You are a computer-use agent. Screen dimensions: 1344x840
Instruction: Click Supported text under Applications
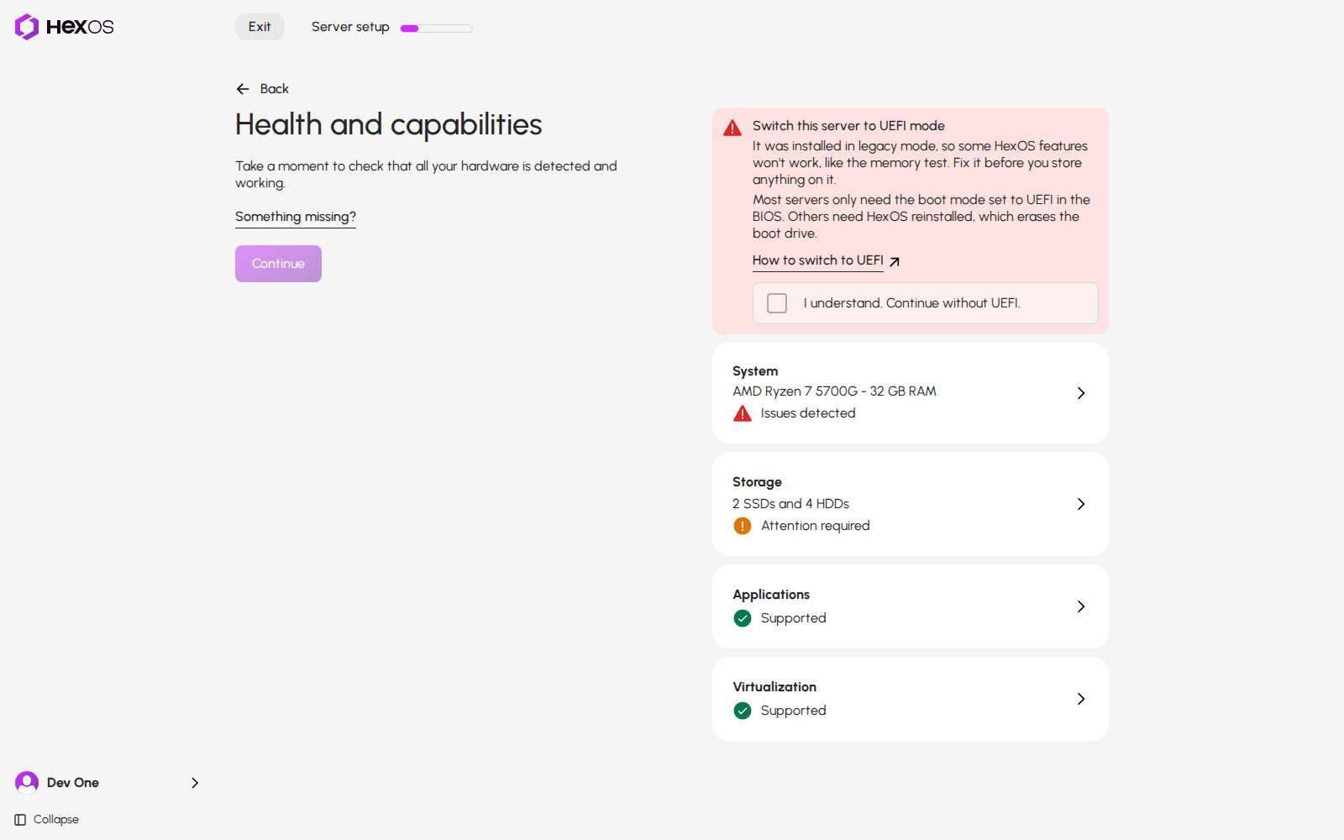(x=794, y=618)
